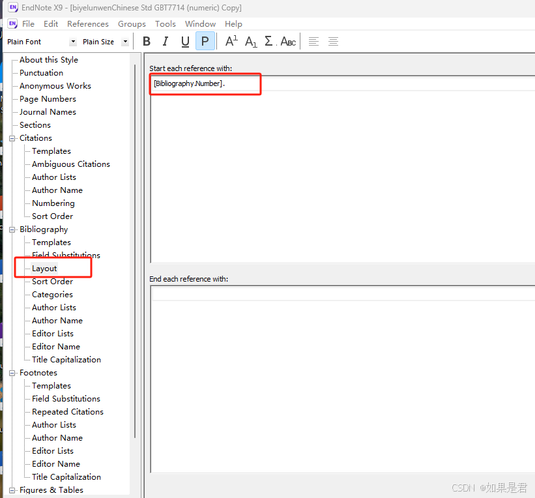Select the Footnotes node label
The width and height of the screenshot is (535, 498).
click(38, 373)
